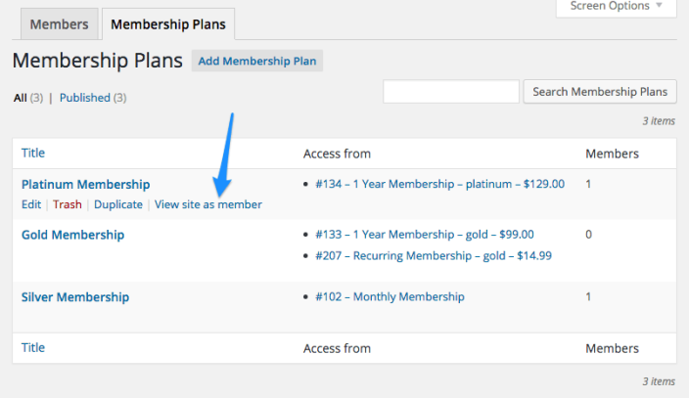
Task: Edit the Platinum Membership plan
Action: click(31, 204)
